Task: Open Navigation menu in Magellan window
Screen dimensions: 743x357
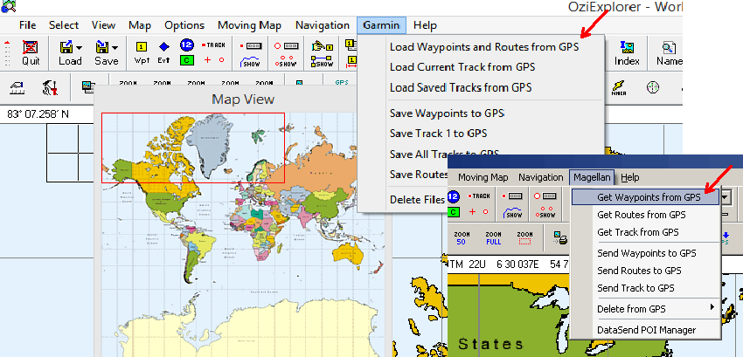Action: [x=540, y=177]
